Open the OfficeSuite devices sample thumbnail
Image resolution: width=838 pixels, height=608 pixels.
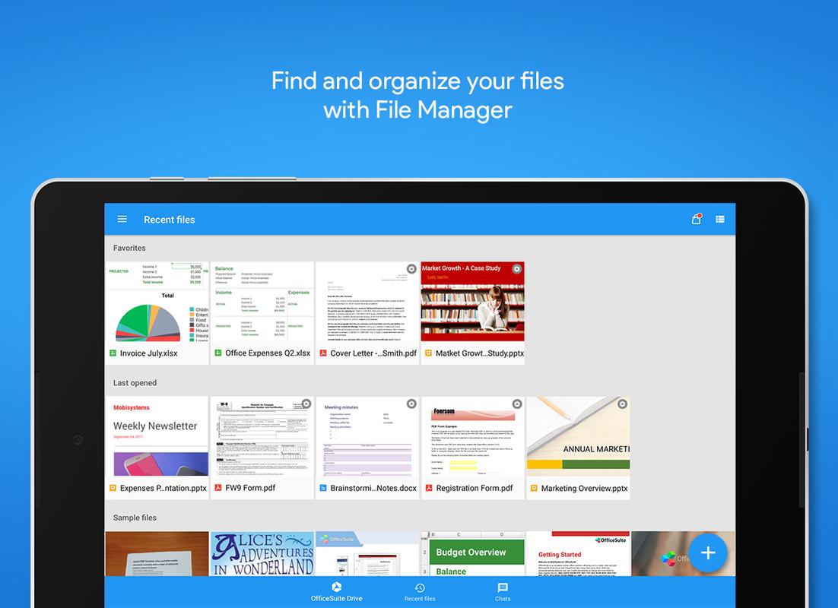[368, 553]
